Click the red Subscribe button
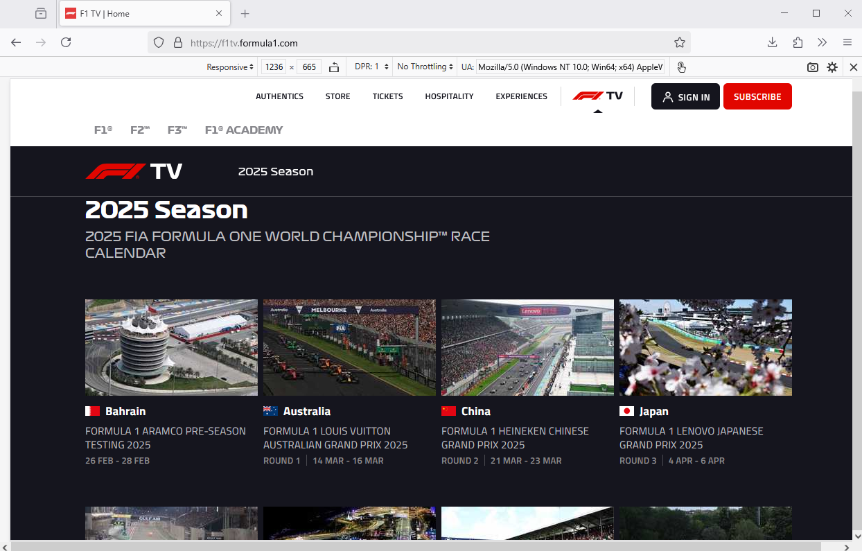 click(x=757, y=97)
